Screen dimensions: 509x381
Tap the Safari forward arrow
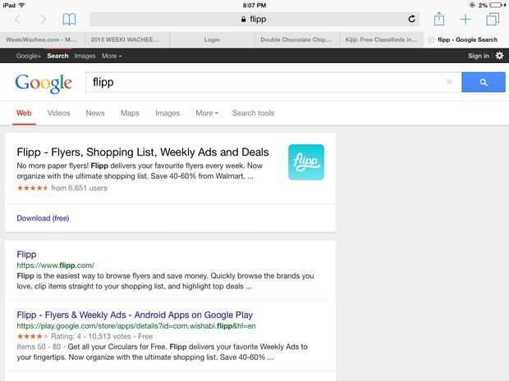(44, 20)
